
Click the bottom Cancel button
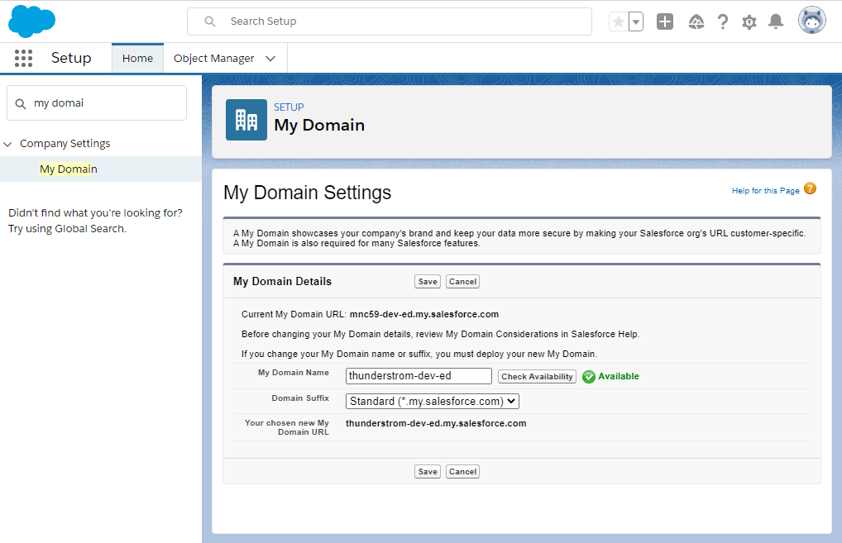(x=462, y=472)
